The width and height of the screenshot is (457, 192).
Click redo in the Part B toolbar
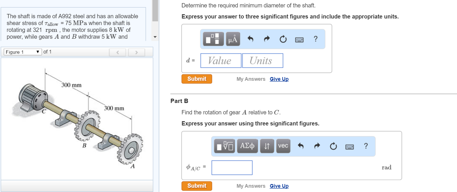[x=317, y=146]
